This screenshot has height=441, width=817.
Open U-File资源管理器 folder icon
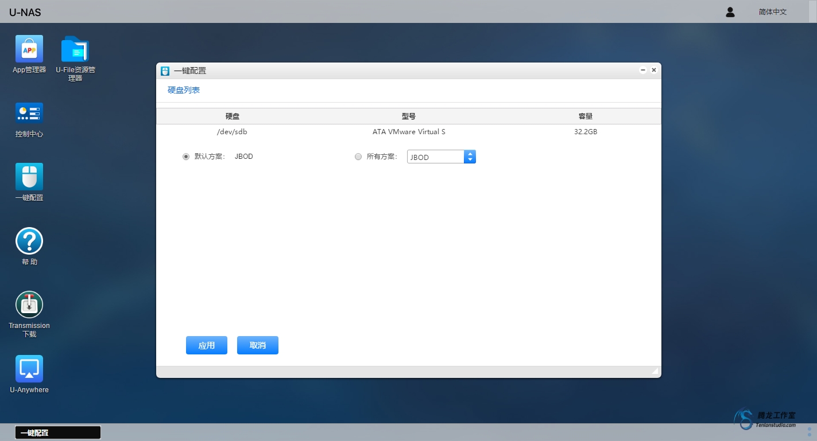point(75,49)
